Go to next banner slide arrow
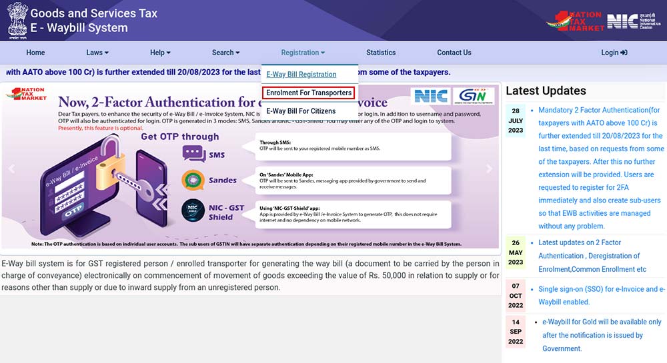The height and width of the screenshot is (363, 667). coord(489,169)
